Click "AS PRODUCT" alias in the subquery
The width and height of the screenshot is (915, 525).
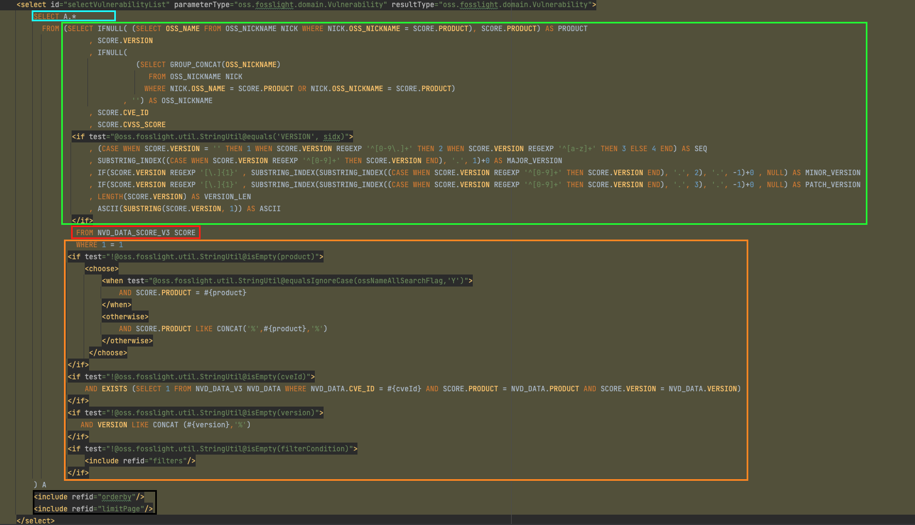pyautogui.click(x=566, y=28)
